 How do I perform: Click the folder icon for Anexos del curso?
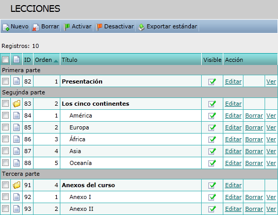[17, 185]
